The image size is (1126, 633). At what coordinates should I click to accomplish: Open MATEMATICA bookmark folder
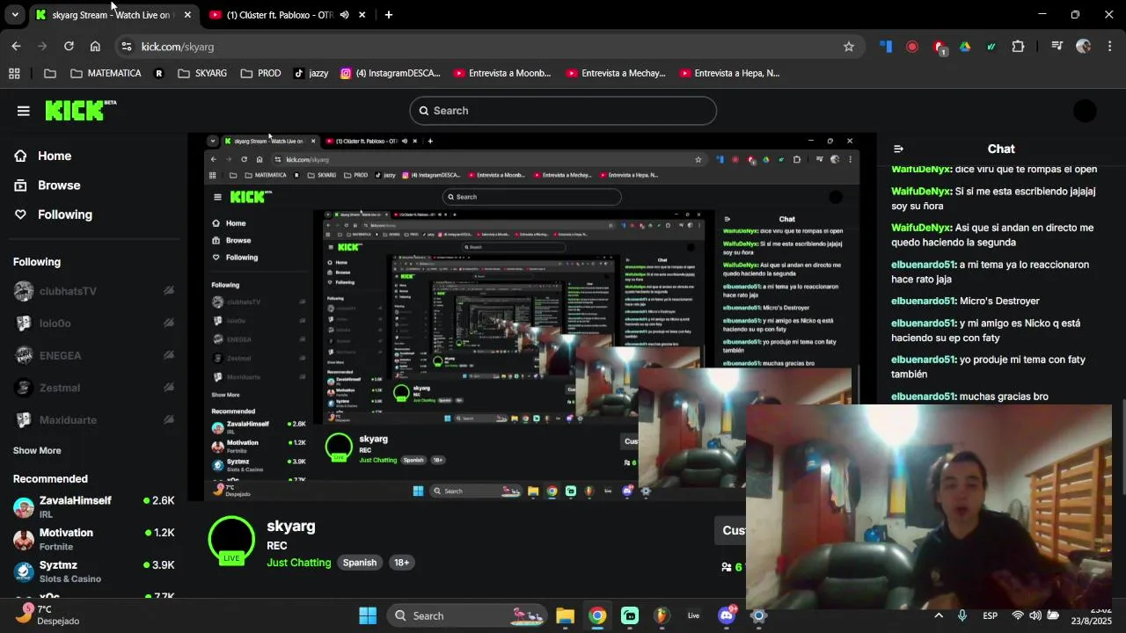pyautogui.click(x=106, y=73)
